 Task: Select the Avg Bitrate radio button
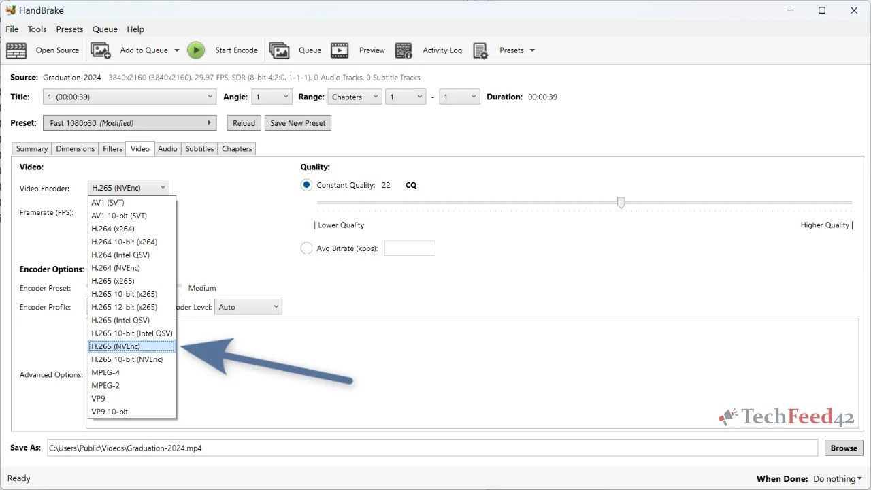point(306,248)
